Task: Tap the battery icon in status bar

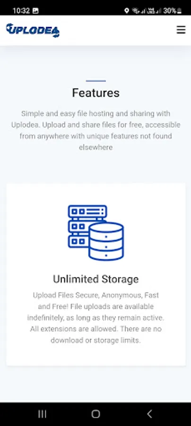Action: click(179, 11)
